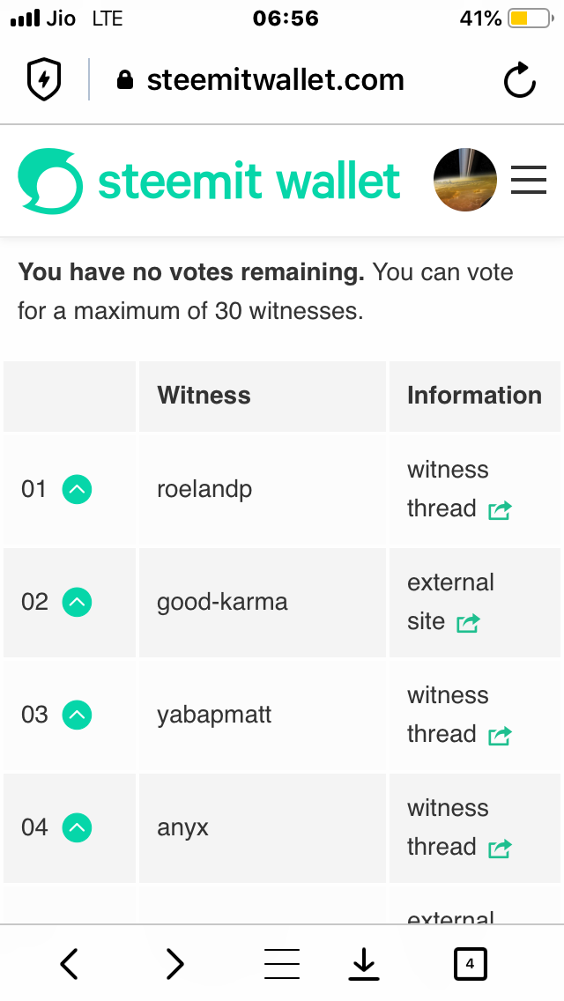
Task: Toggle vote for witness anyx
Action: coord(78,827)
